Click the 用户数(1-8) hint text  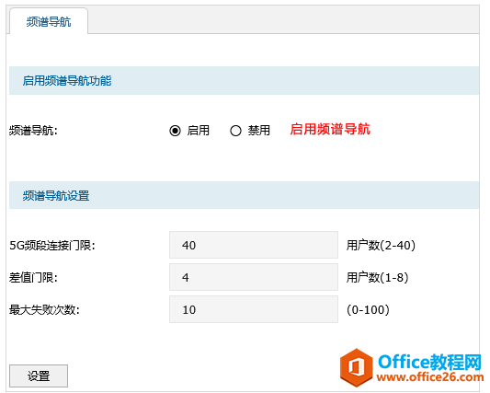coord(377,278)
